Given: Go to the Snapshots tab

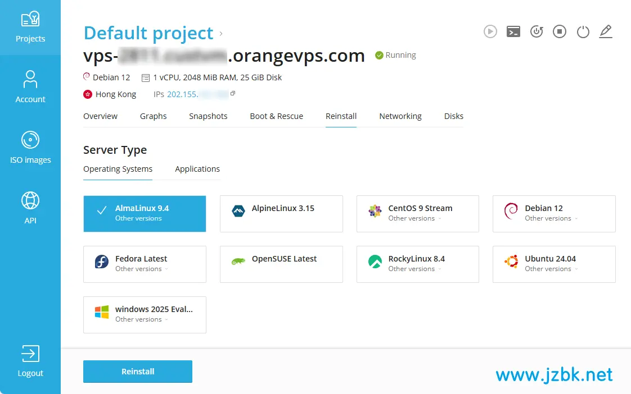Looking at the screenshot, I should [x=208, y=116].
